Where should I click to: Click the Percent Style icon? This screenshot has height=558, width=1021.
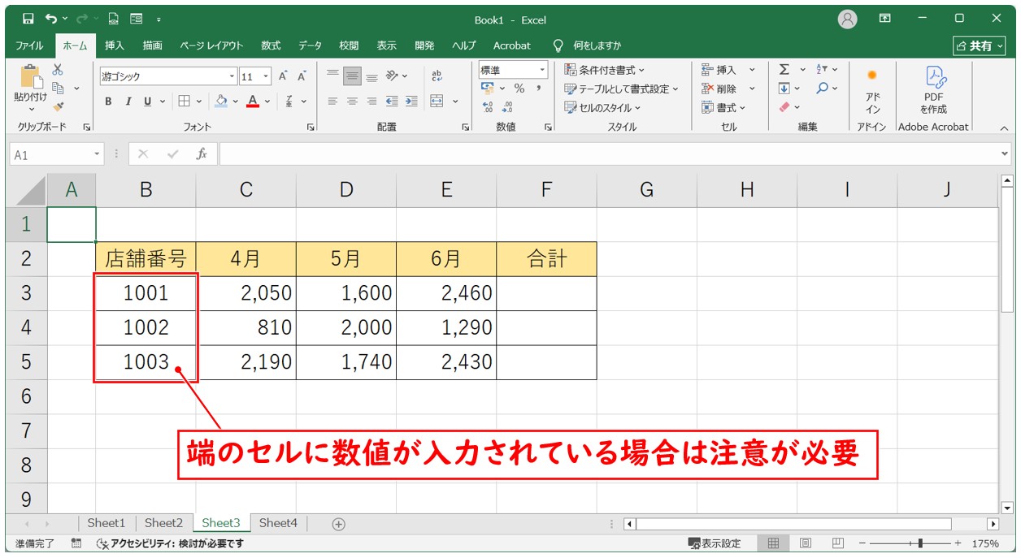coord(519,89)
